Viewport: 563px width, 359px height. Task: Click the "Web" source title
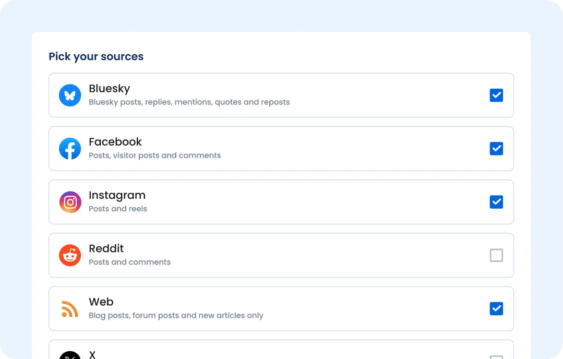[x=101, y=302]
